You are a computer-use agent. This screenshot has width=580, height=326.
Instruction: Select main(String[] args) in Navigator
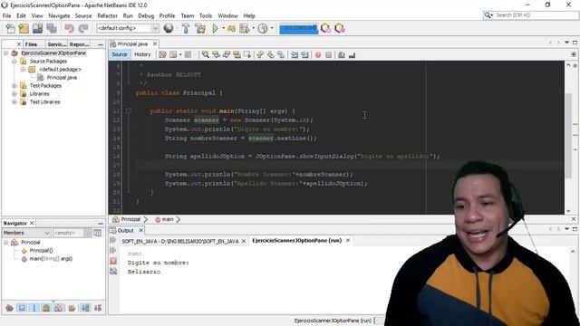tap(51, 259)
